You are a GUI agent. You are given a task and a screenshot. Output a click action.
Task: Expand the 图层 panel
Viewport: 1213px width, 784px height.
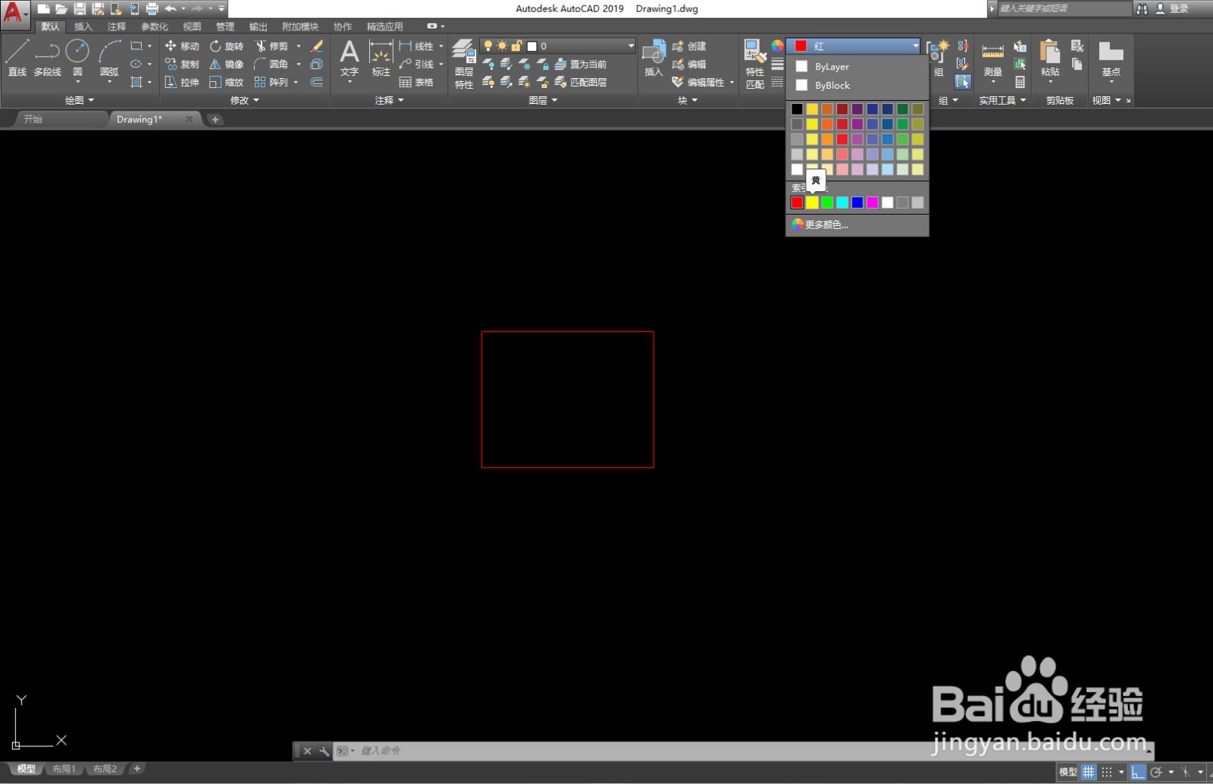tap(543, 100)
